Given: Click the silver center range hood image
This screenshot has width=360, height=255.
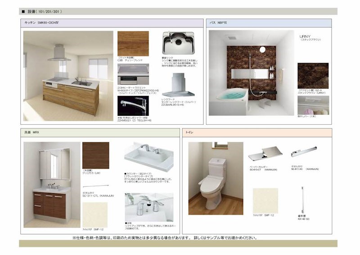Looking at the screenshot, I should point(178,87).
